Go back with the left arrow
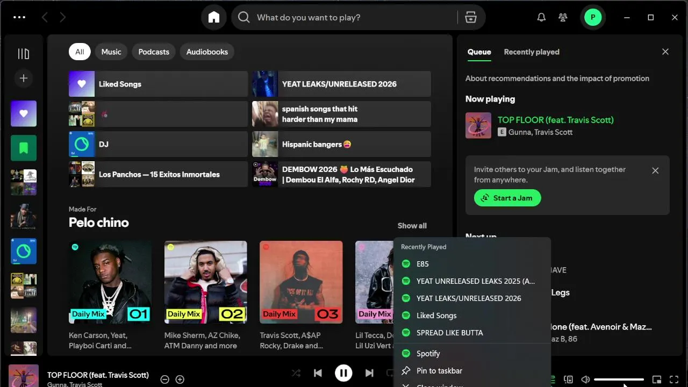Screen dimensions: 688x387 (45, 17)
